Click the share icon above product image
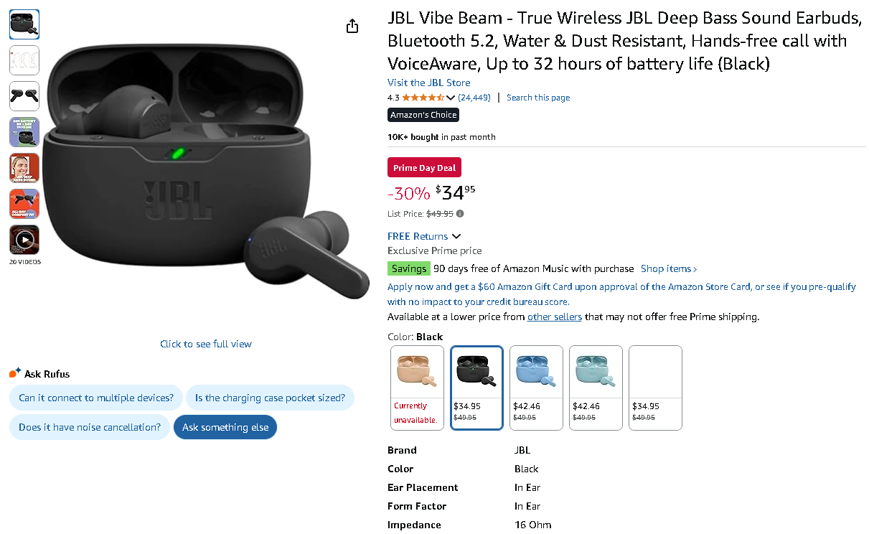Screen dimensions: 869x534 (352, 27)
